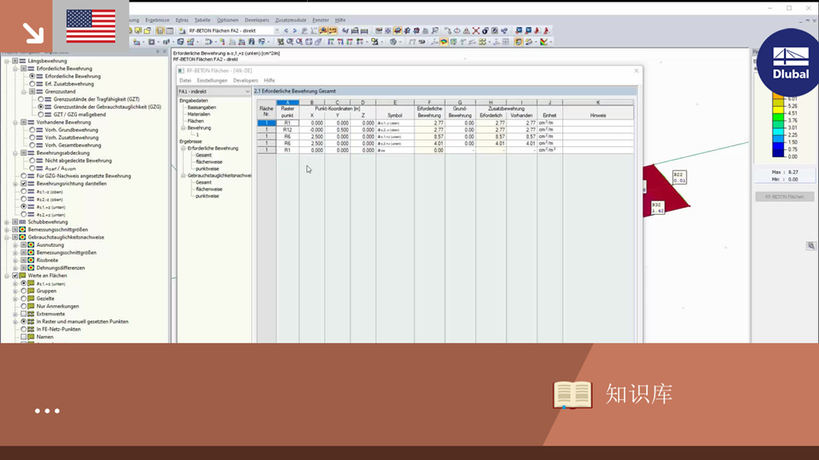This screenshot has height=460, width=819.
Task: Click the red X delete icon in toolbar
Action: tap(476, 31)
